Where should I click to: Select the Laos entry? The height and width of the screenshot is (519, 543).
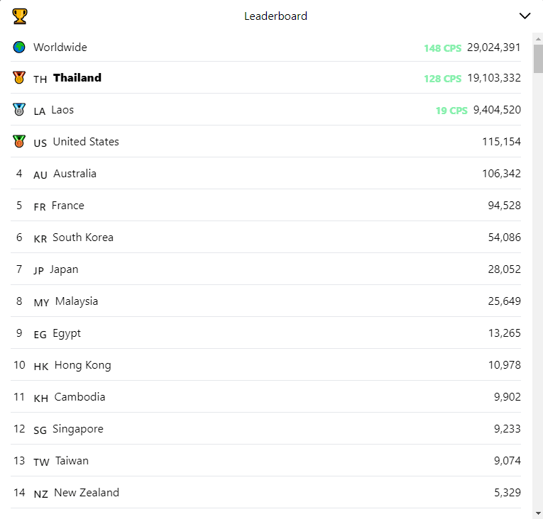click(265, 109)
